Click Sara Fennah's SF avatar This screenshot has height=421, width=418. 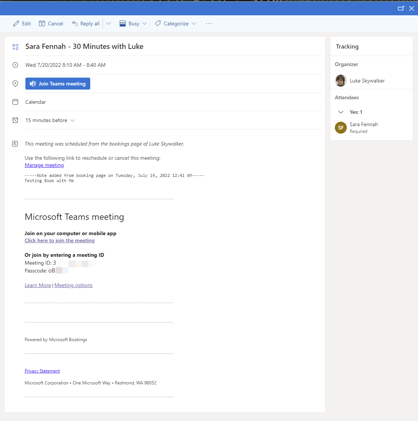[341, 128]
